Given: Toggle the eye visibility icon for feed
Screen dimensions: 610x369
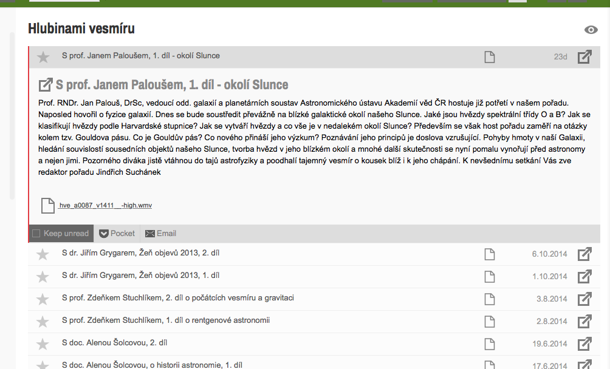Looking at the screenshot, I should pos(591,30).
